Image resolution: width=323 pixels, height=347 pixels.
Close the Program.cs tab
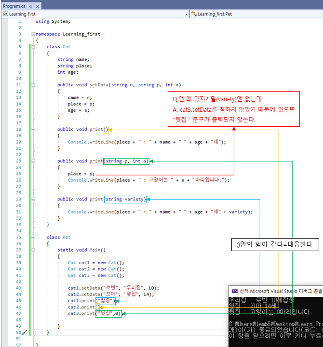(38, 6)
